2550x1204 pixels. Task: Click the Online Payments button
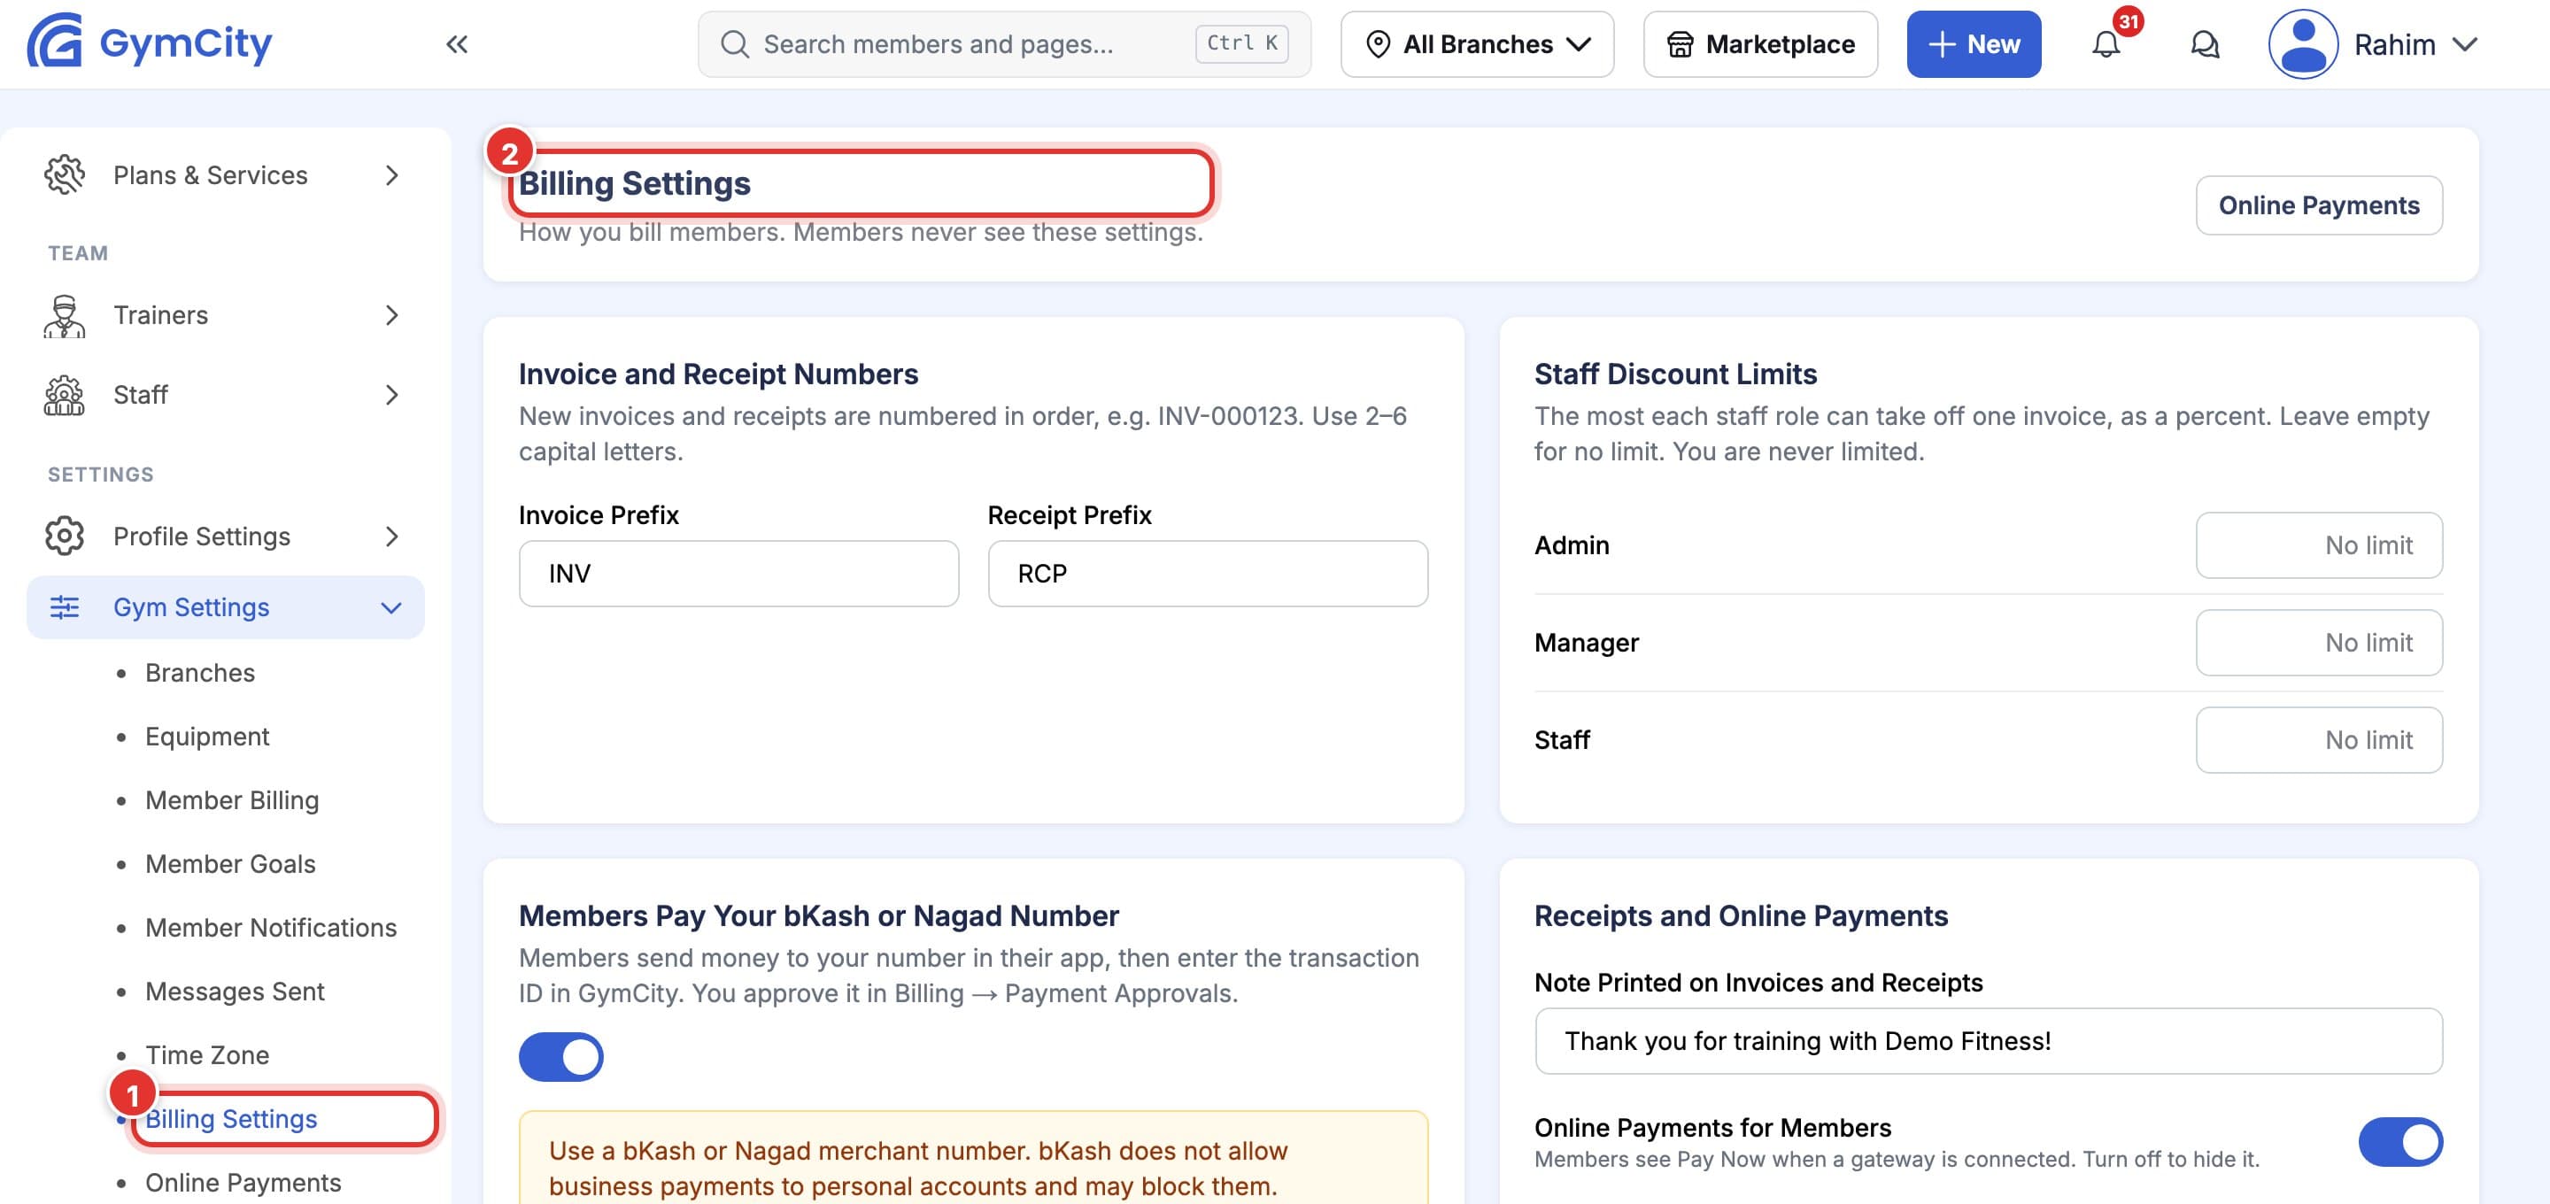[x=2318, y=205]
